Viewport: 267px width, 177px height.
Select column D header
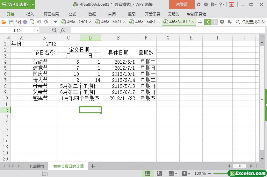click(90, 38)
